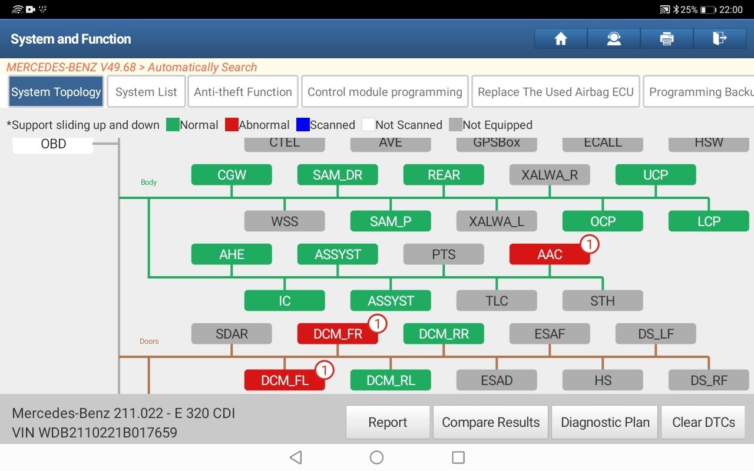Select the SAM_P module node

tap(391, 221)
